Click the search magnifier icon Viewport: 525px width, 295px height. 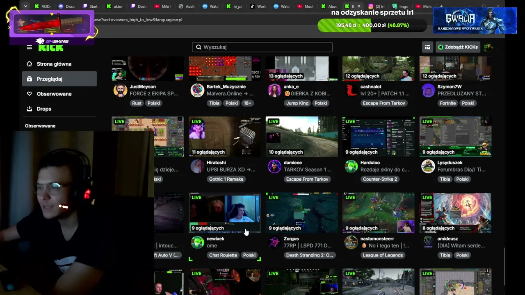pyautogui.click(x=199, y=47)
